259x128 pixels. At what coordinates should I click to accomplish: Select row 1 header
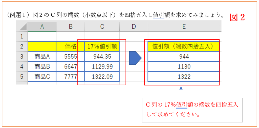point(22,37)
